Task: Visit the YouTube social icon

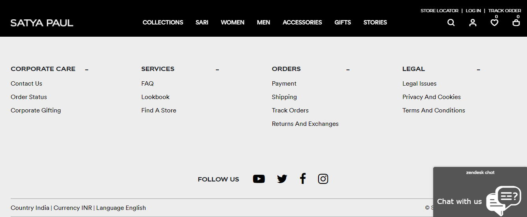Action: 259,179
